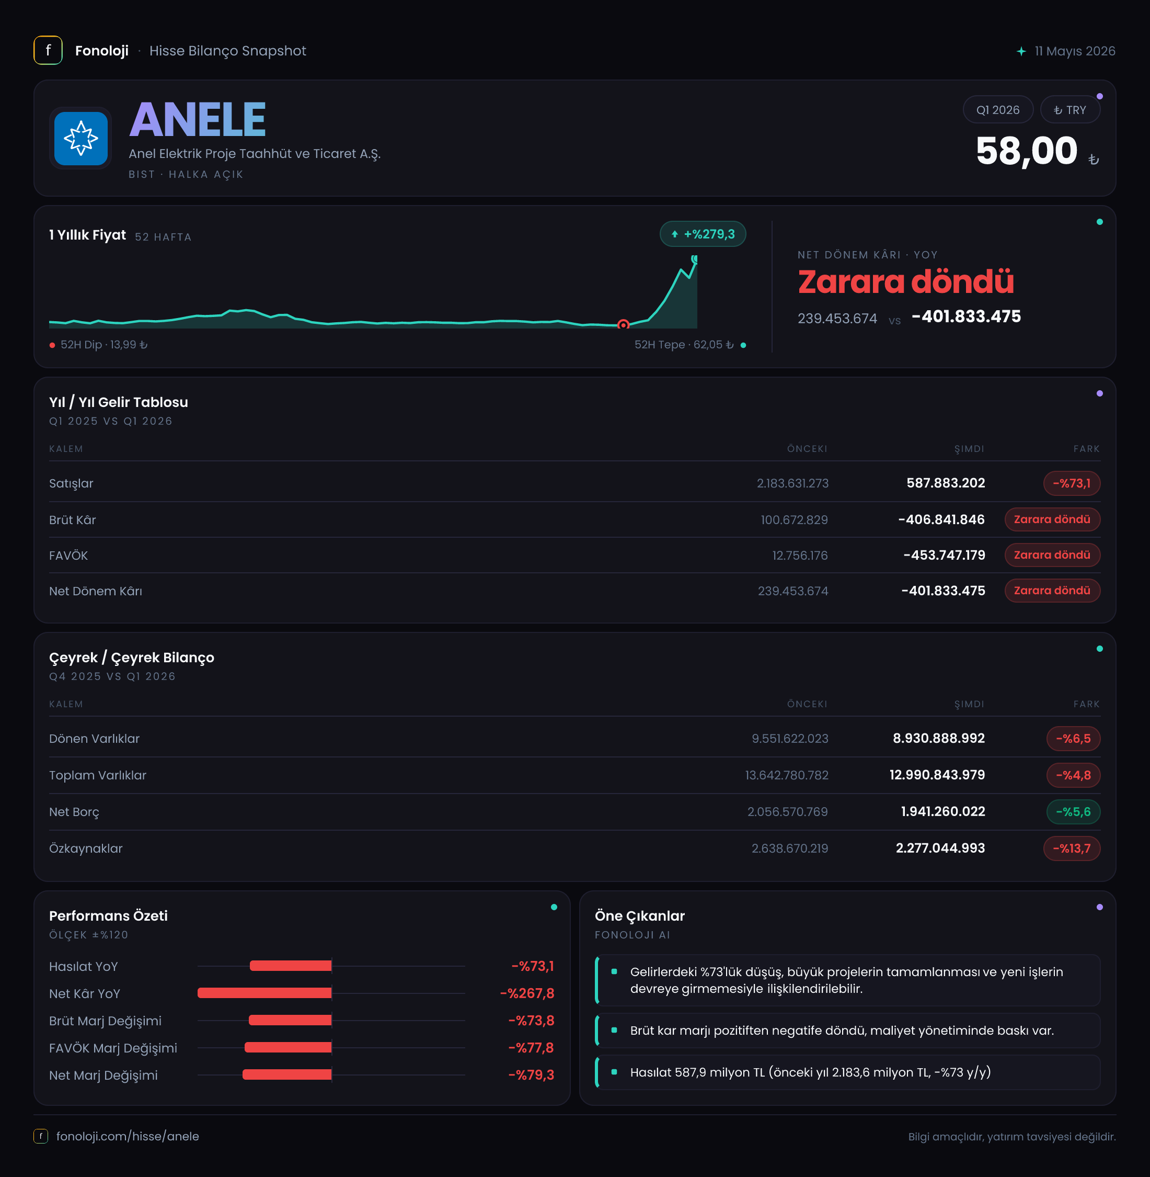
Task: Click the Çeyrek / Çeyrek Bilanço heading
Action: point(132,657)
